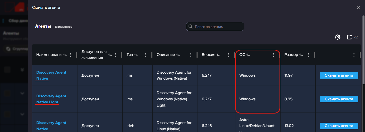Click Скачать агента for Linux .deb agent
The width and height of the screenshot is (365, 132).
coord(339,126)
